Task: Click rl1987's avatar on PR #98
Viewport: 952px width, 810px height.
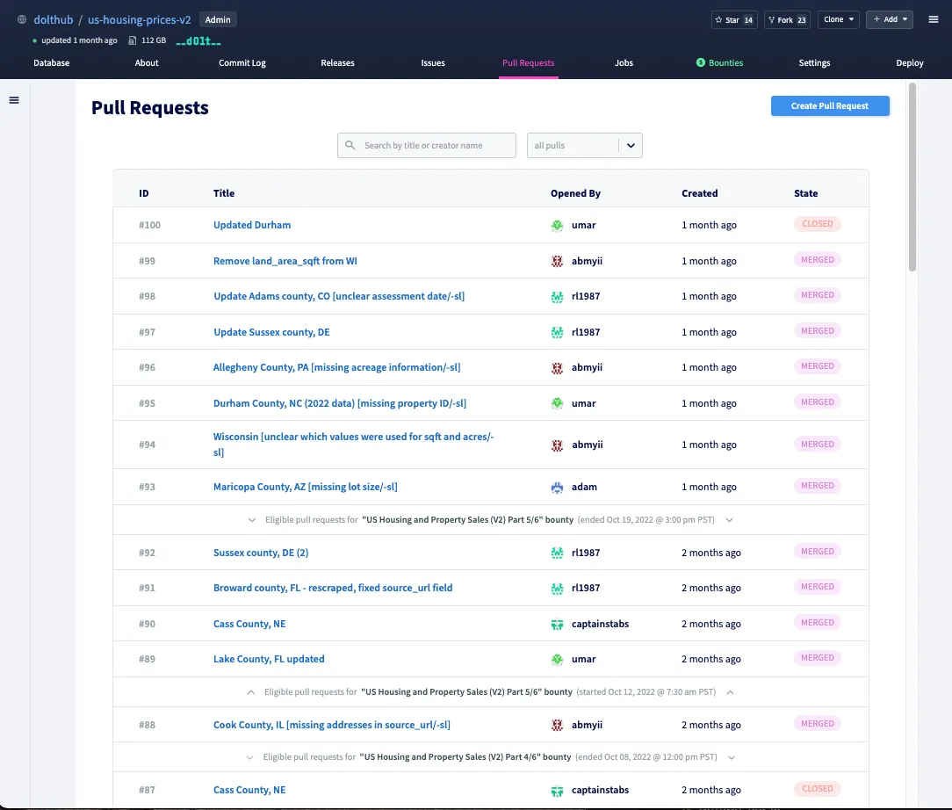Action: pyautogui.click(x=557, y=297)
